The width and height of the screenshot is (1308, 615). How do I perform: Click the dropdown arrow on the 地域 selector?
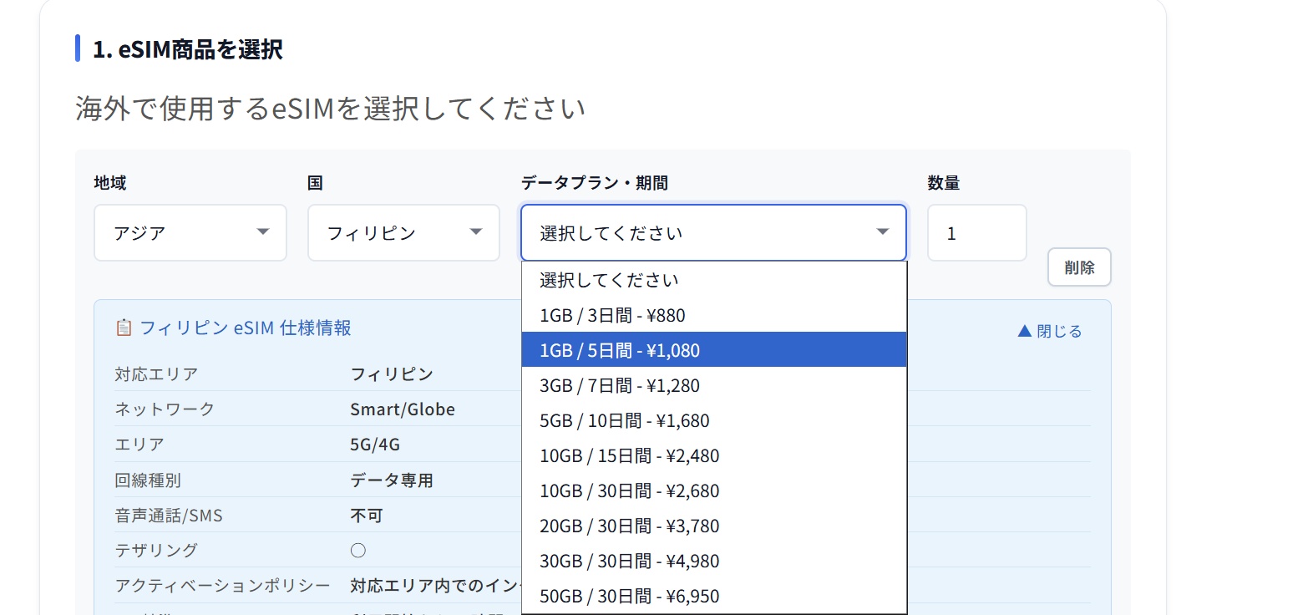point(262,232)
